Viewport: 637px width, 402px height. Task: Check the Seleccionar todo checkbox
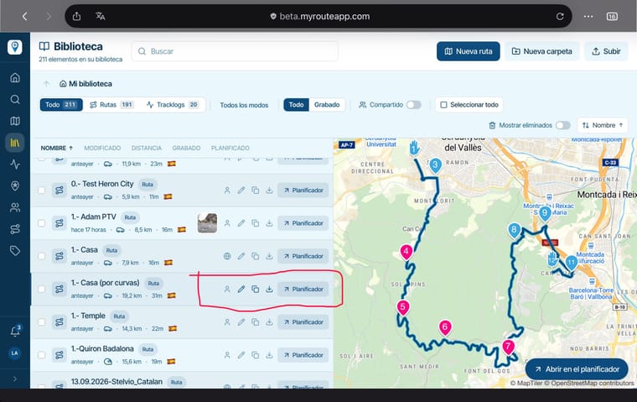[443, 105]
